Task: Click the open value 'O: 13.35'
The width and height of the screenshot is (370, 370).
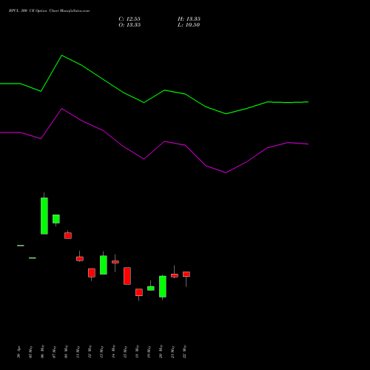Action: coord(129,25)
